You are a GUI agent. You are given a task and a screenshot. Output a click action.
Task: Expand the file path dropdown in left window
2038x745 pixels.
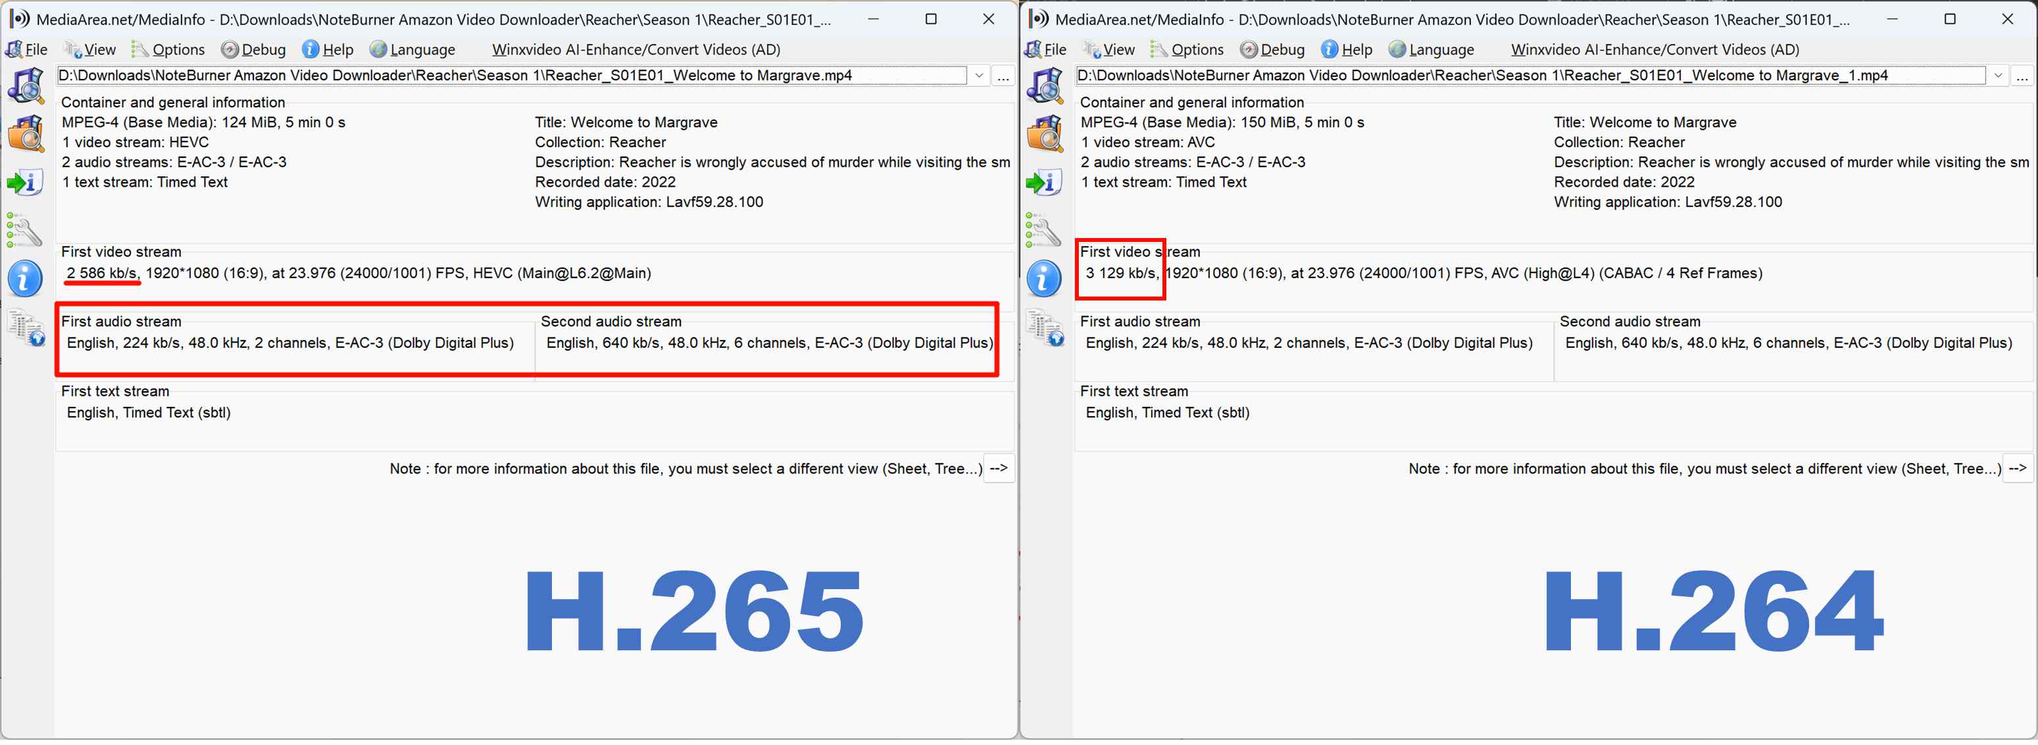pos(980,75)
